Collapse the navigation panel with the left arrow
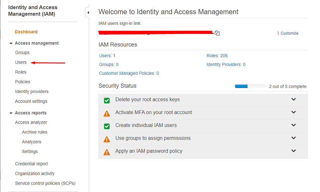This screenshot has width=320, height=192. [x=88, y=13]
